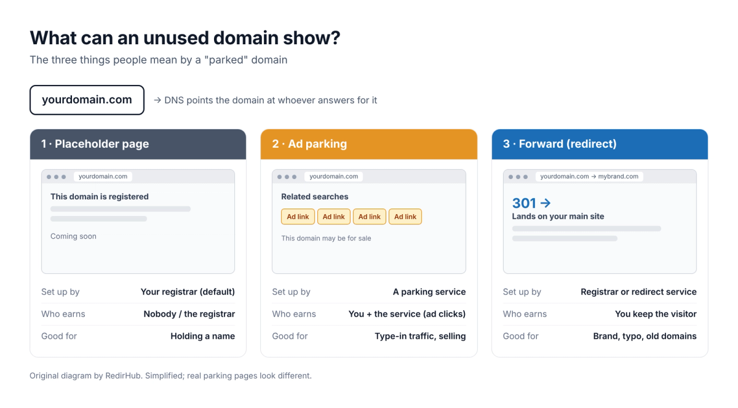Click the URL bar in the Placeholder page mock browser
The height and width of the screenshot is (408, 738).
click(x=103, y=177)
